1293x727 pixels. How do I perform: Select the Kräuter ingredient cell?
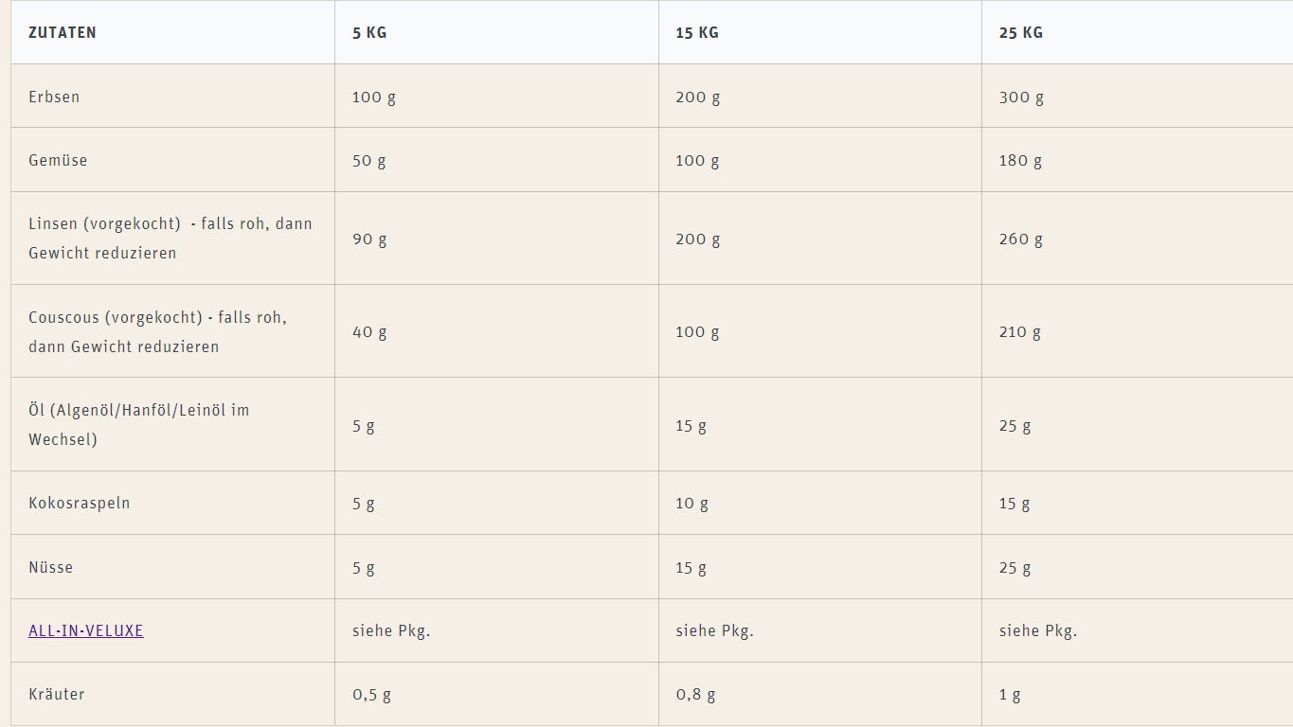pos(57,694)
